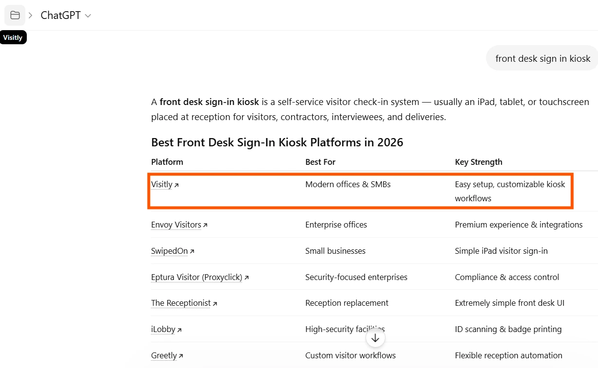The height and width of the screenshot is (368, 598).
Task: Click the 'Best Front Desk Sign-In Kiosk Platforms' heading
Action: tap(277, 142)
